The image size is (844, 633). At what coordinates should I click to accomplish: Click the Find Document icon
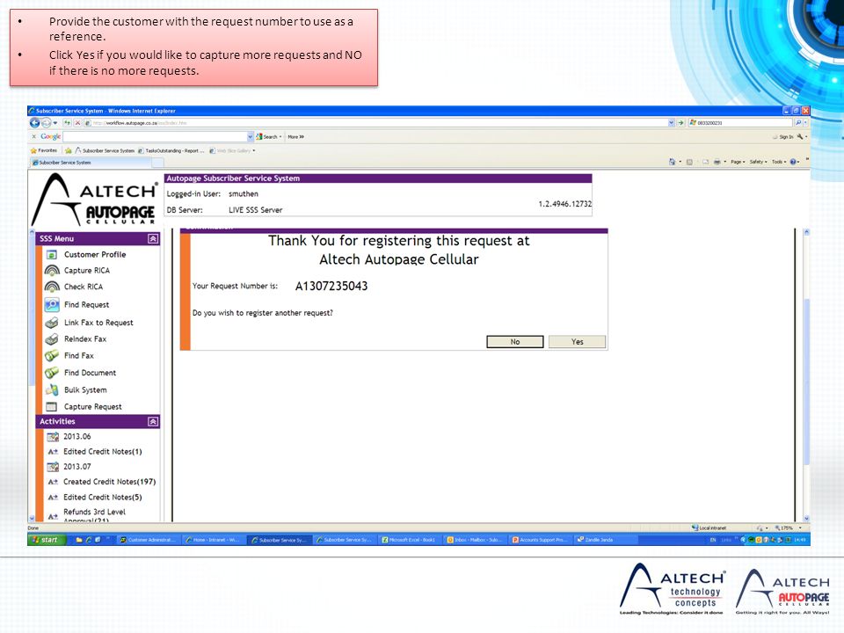52,373
